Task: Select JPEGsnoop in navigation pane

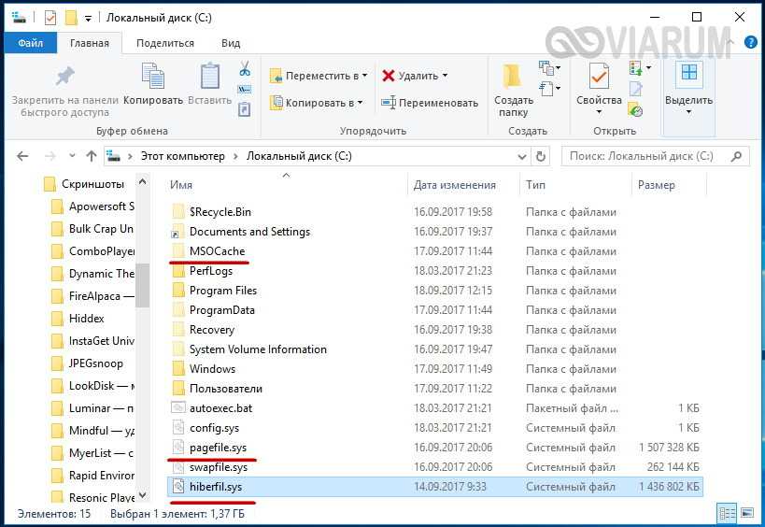Action: pos(95,363)
